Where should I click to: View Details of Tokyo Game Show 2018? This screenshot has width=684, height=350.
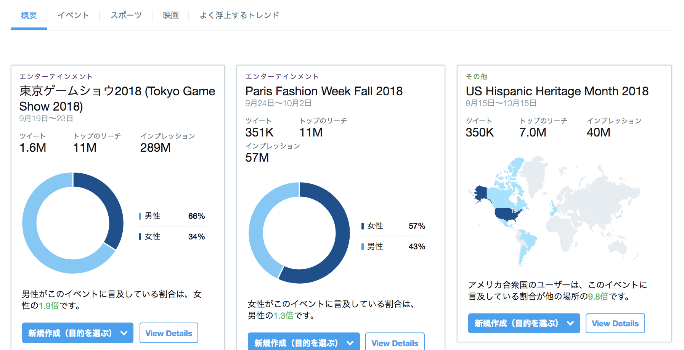[x=169, y=333]
